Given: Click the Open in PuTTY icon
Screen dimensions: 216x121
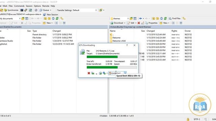Looking at the screenshot, I should pyautogui.click(x=26, y=10).
